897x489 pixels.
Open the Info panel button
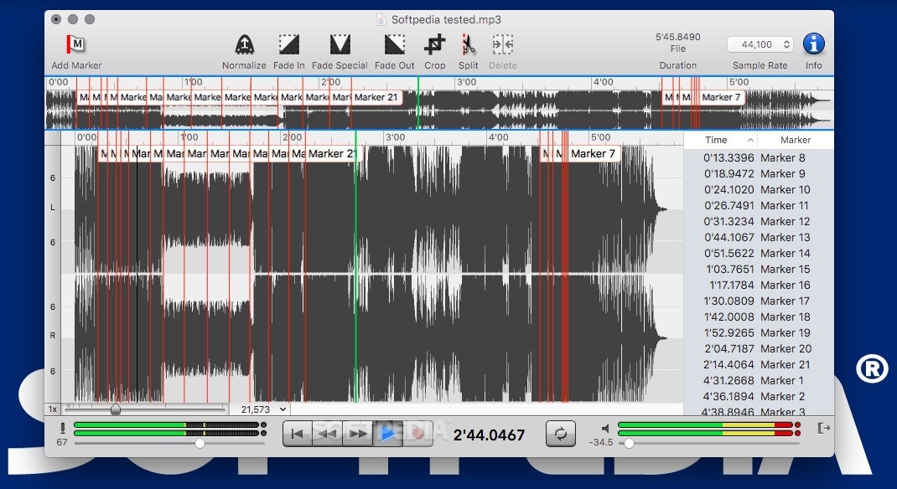[x=813, y=44]
